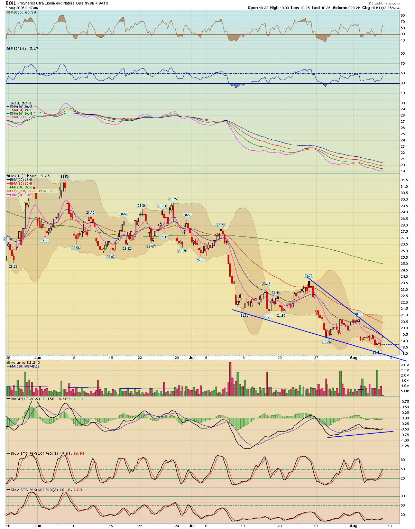This screenshot has width=415, height=529.
Task: Click the 27.73 price label
Action: coord(221,225)
